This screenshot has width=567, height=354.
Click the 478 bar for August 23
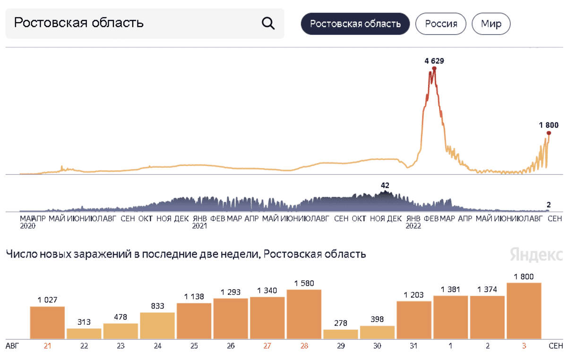click(x=120, y=331)
